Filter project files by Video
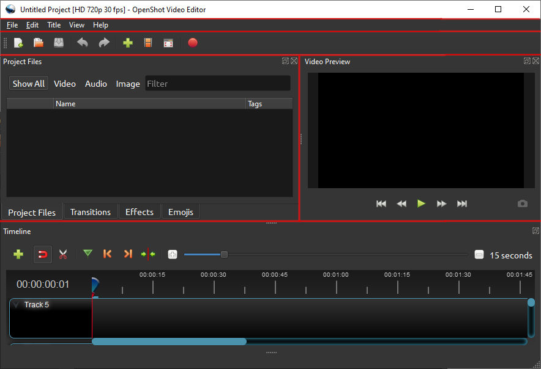 [x=65, y=83]
